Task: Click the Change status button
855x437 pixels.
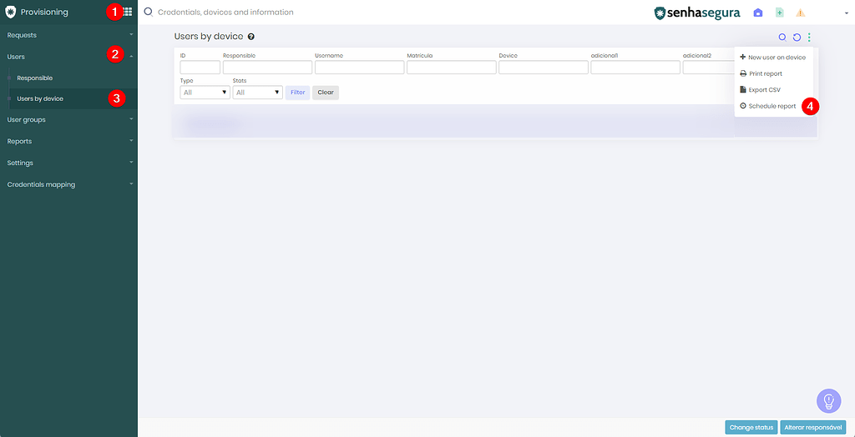Action: (x=751, y=428)
